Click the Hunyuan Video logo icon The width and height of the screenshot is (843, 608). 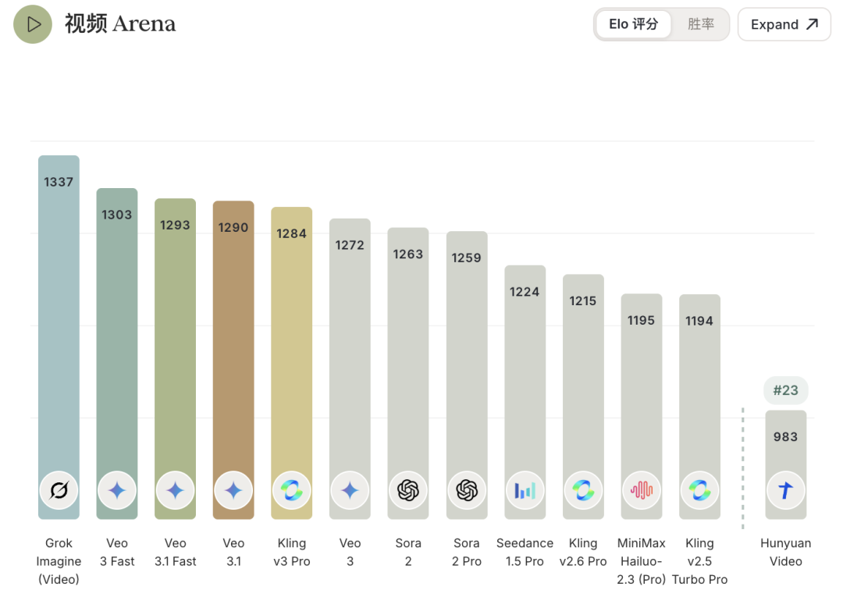click(785, 490)
